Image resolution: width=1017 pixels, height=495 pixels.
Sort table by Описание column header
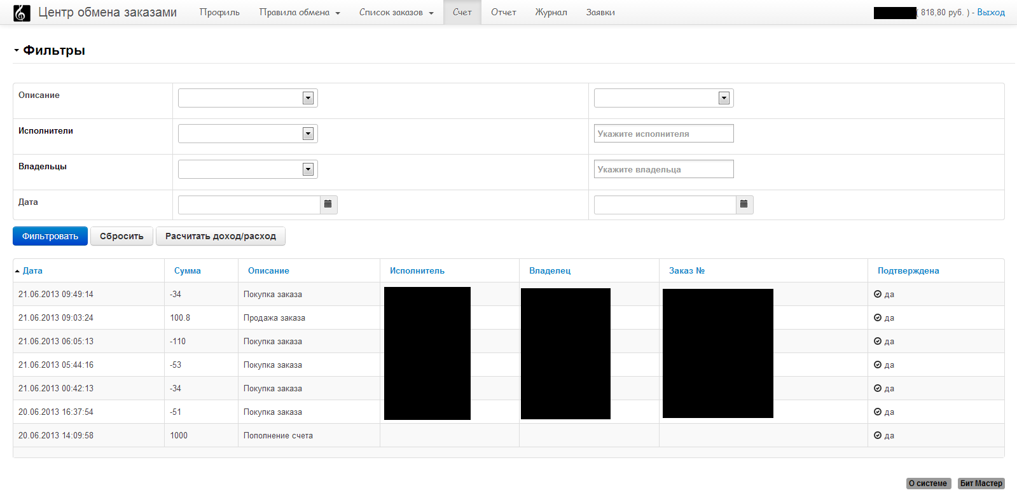tap(268, 270)
